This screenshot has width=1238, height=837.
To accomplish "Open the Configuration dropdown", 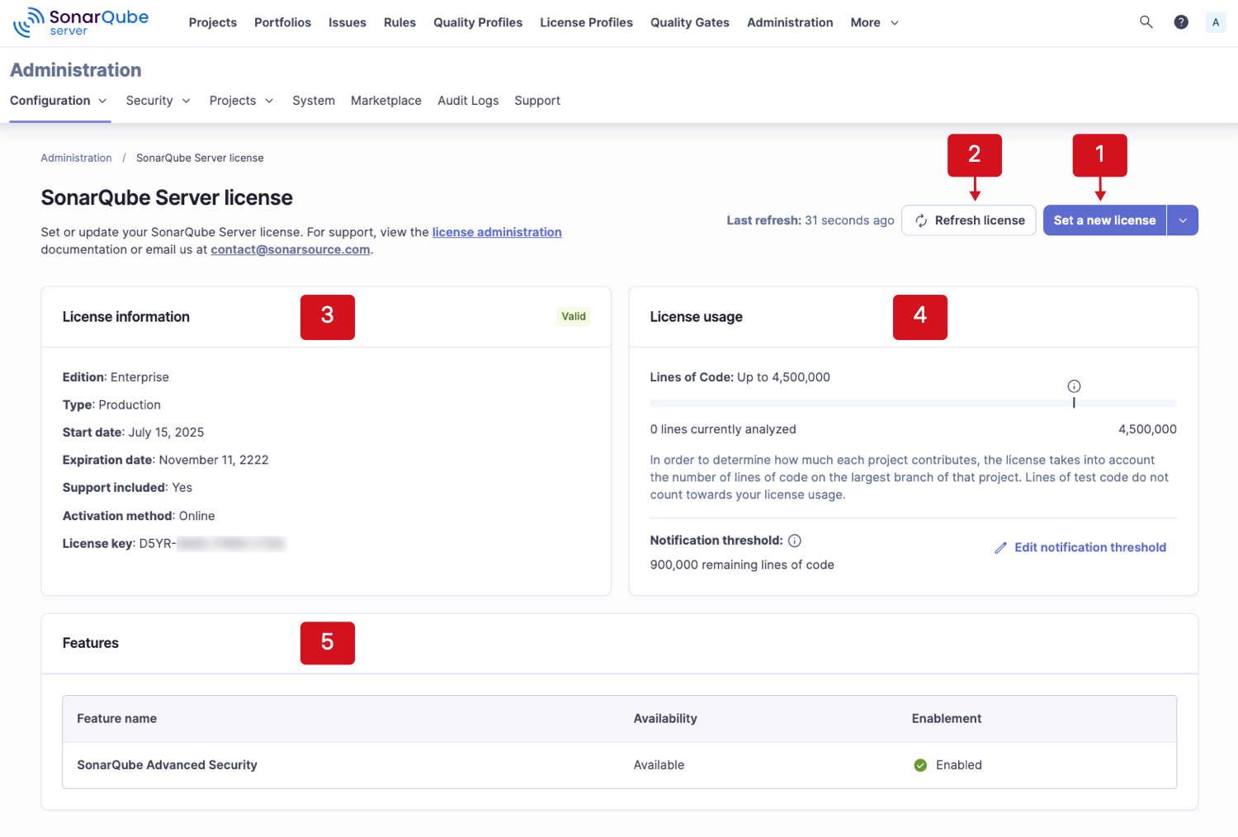I will pos(59,100).
